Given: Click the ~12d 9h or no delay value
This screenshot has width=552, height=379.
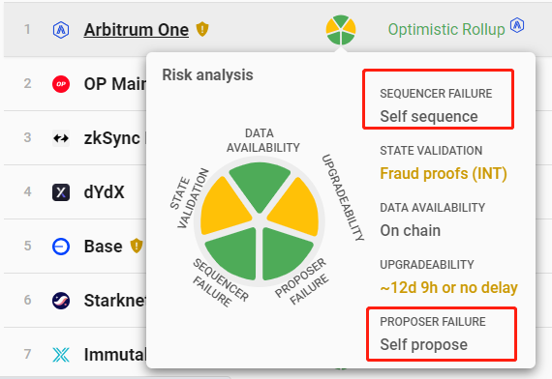Looking at the screenshot, I should pyautogui.click(x=448, y=287).
